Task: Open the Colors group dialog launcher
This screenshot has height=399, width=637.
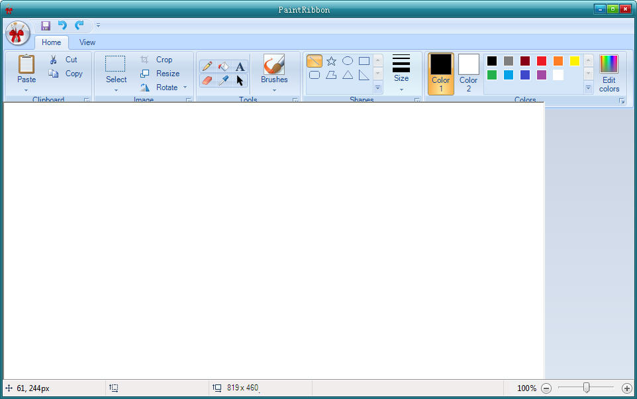Action: 622,101
